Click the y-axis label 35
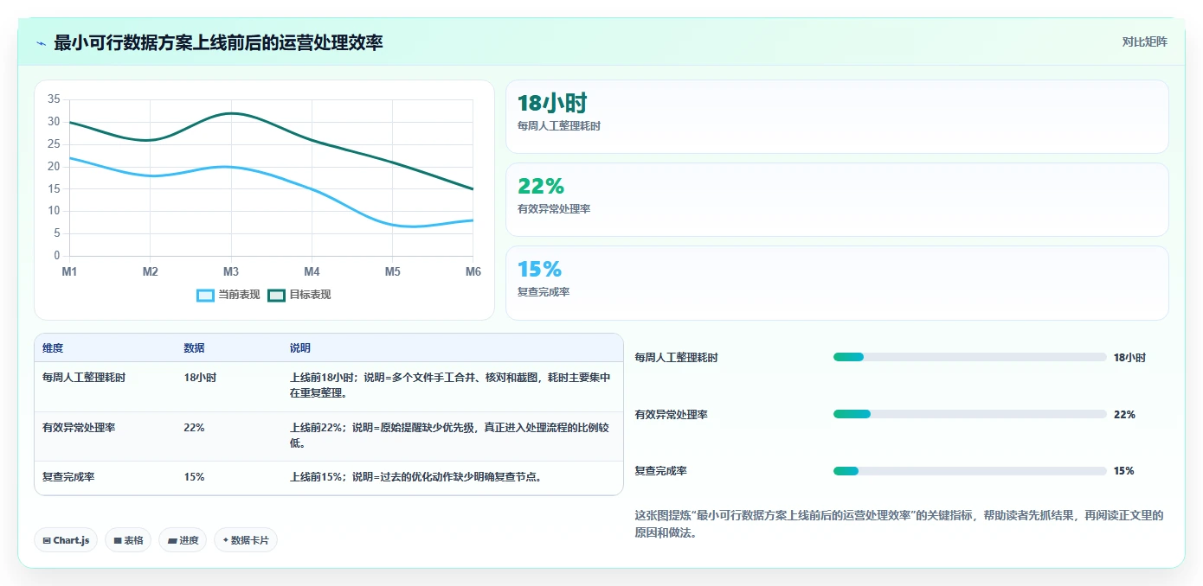This screenshot has height=586, width=1203. [x=54, y=99]
